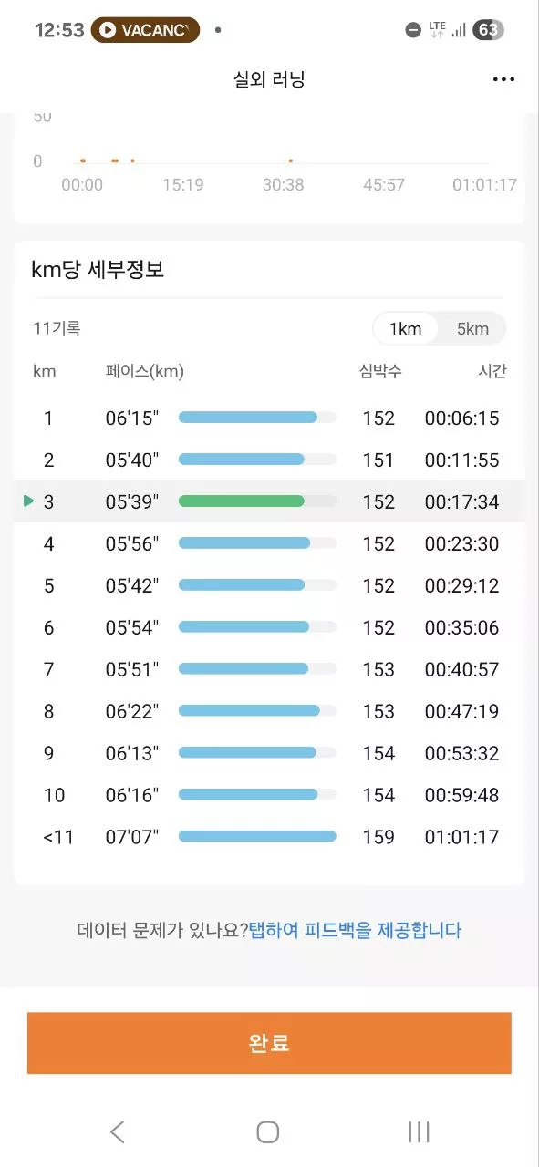The height and width of the screenshot is (1167, 539).
Task: Switch split view to 5km
Action: tap(472, 329)
